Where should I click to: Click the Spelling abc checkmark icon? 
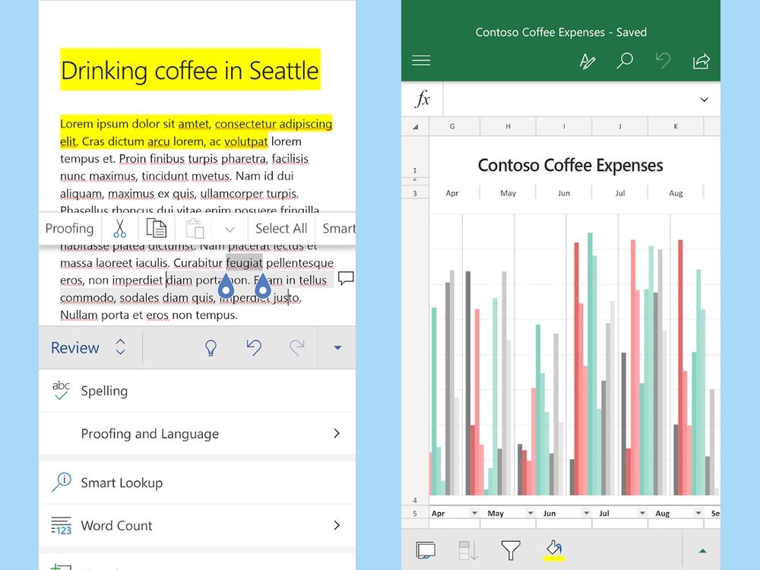point(61,390)
